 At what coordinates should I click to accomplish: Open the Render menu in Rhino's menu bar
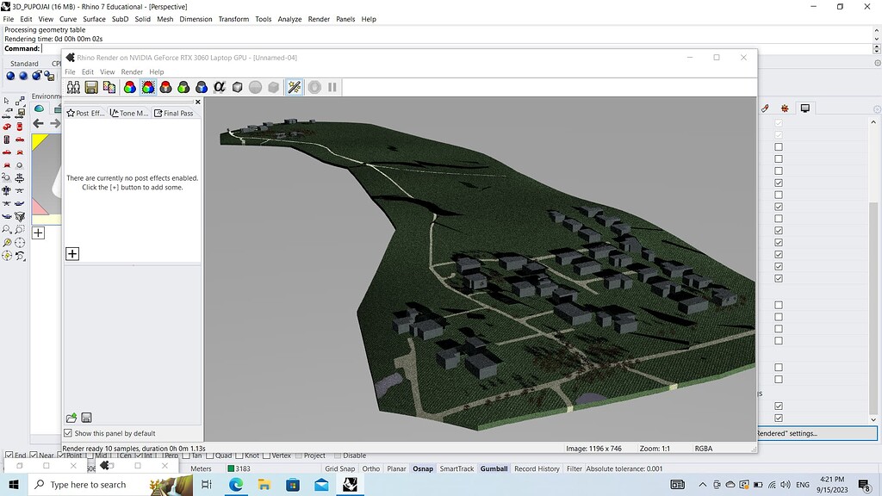(x=319, y=19)
